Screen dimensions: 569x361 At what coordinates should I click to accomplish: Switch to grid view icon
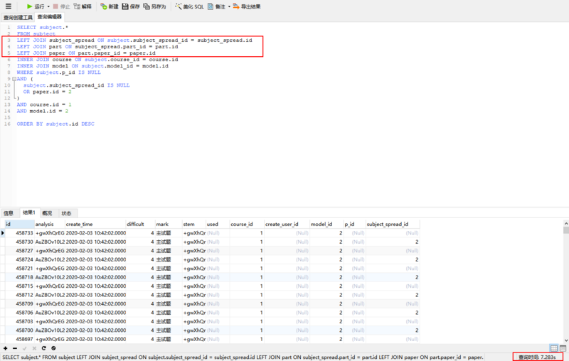click(554, 348)
